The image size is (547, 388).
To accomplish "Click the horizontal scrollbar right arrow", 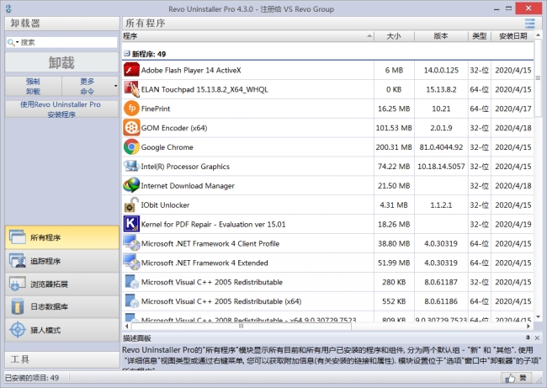I will 528,326.
